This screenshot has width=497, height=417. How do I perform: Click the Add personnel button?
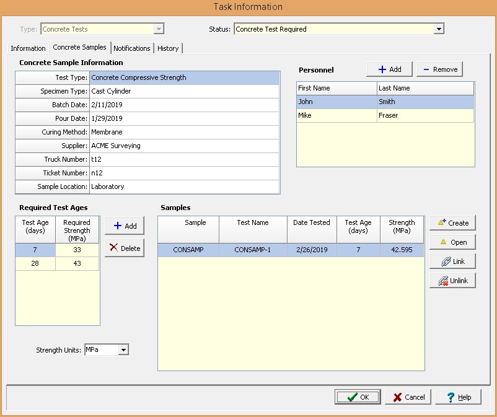pyautogui.click(x=389, y=69)
